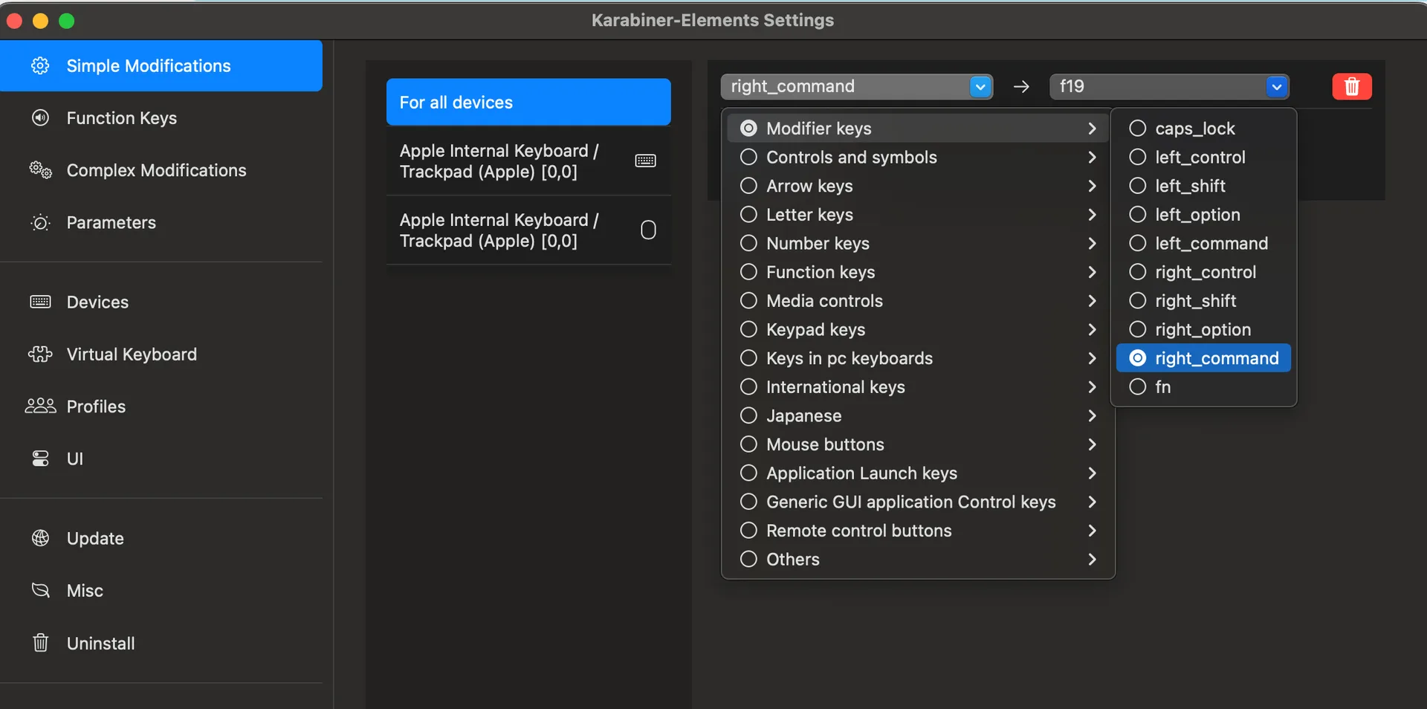Select For all devices
The image size is (1427, 709).
point(528,102)
